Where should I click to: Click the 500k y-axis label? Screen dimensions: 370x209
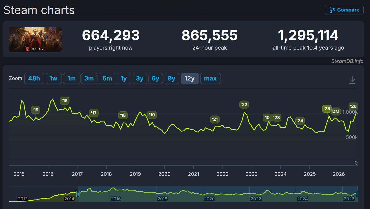tap(352, 137)
